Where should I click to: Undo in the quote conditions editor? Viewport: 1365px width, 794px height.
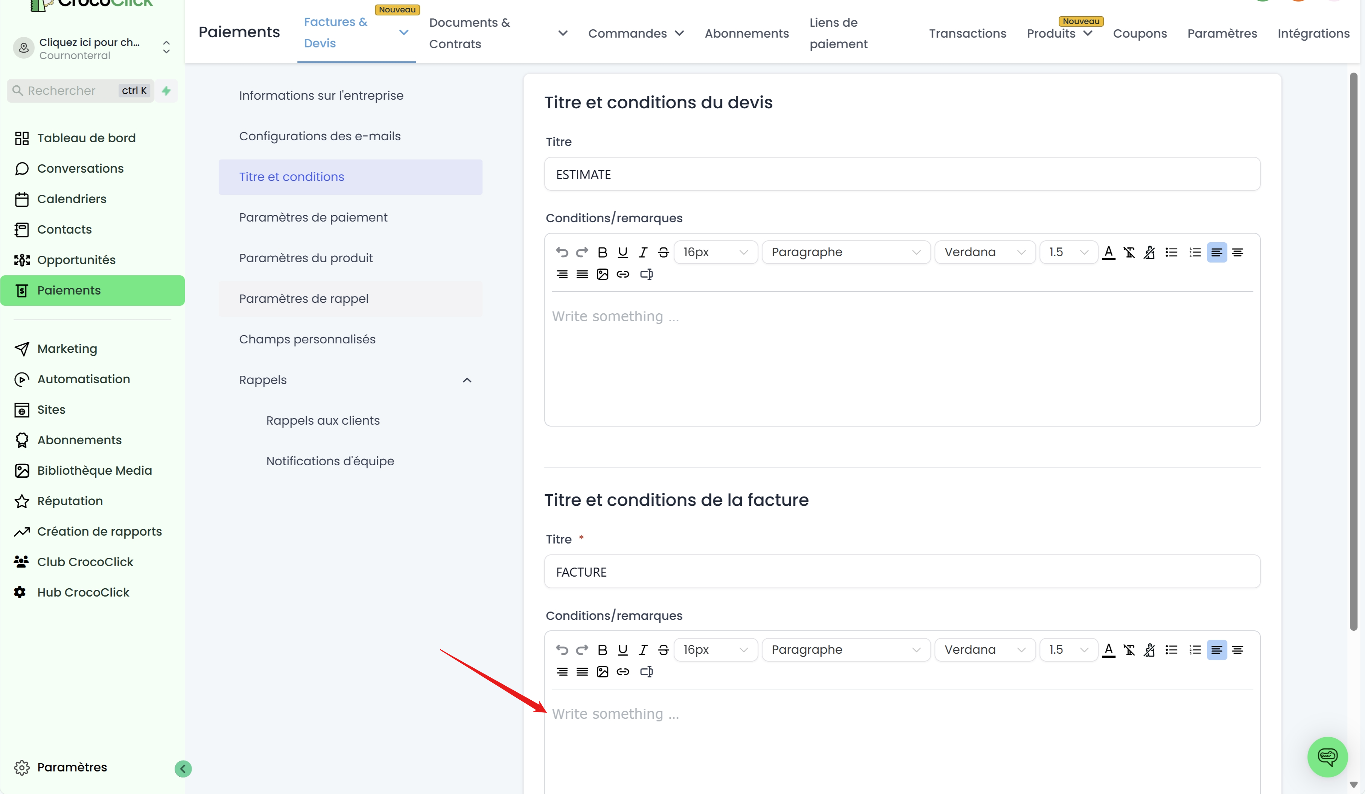[562, 252]
